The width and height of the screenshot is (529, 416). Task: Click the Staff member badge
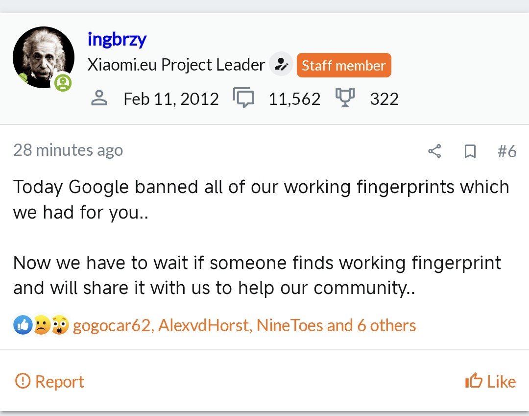(x=343, y=65)
